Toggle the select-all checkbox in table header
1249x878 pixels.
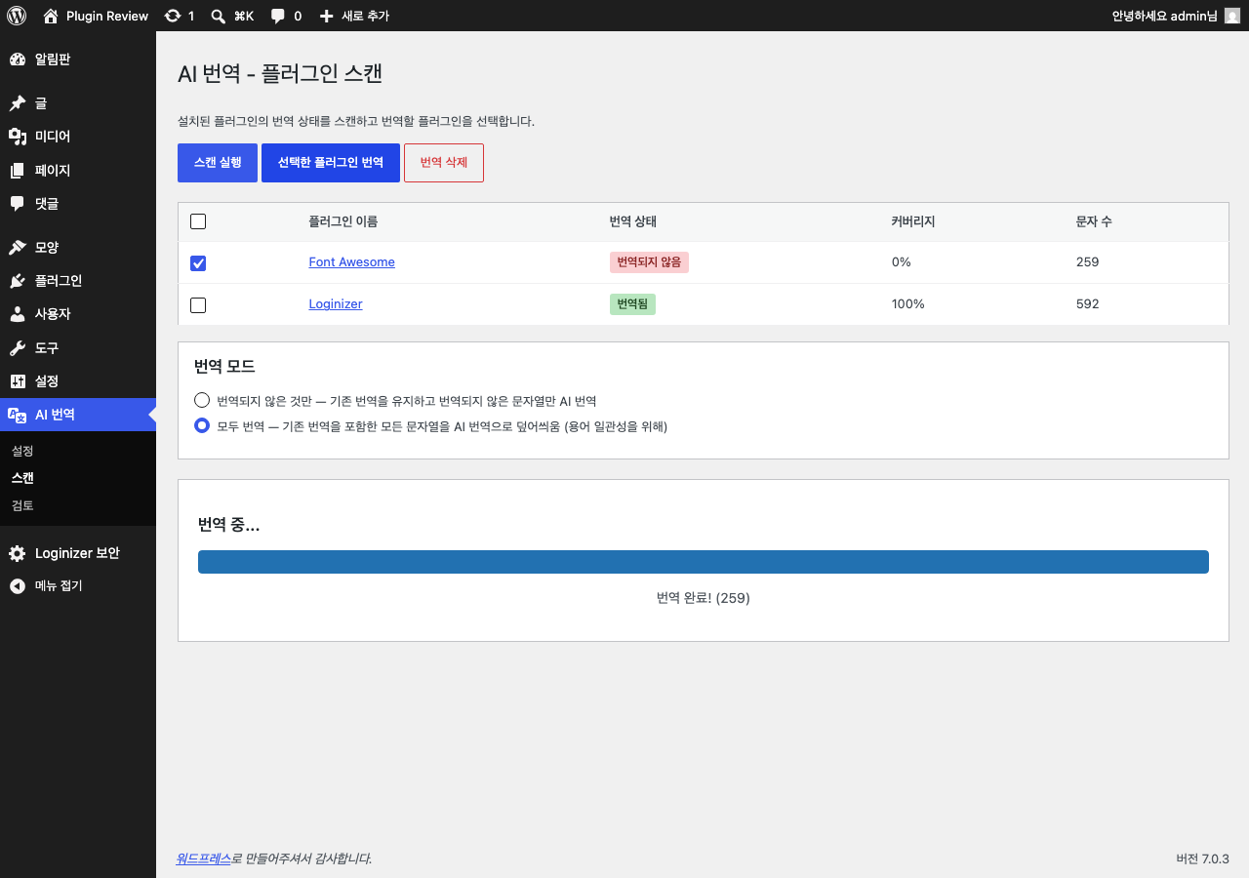pyautogui.click(x=198, y=221)
